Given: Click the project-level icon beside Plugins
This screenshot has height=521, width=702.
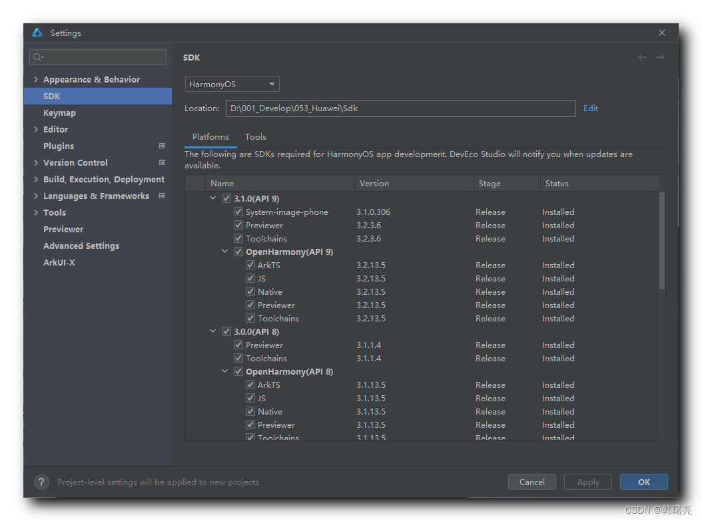Looking at the screenshot, I should [162, 146].
